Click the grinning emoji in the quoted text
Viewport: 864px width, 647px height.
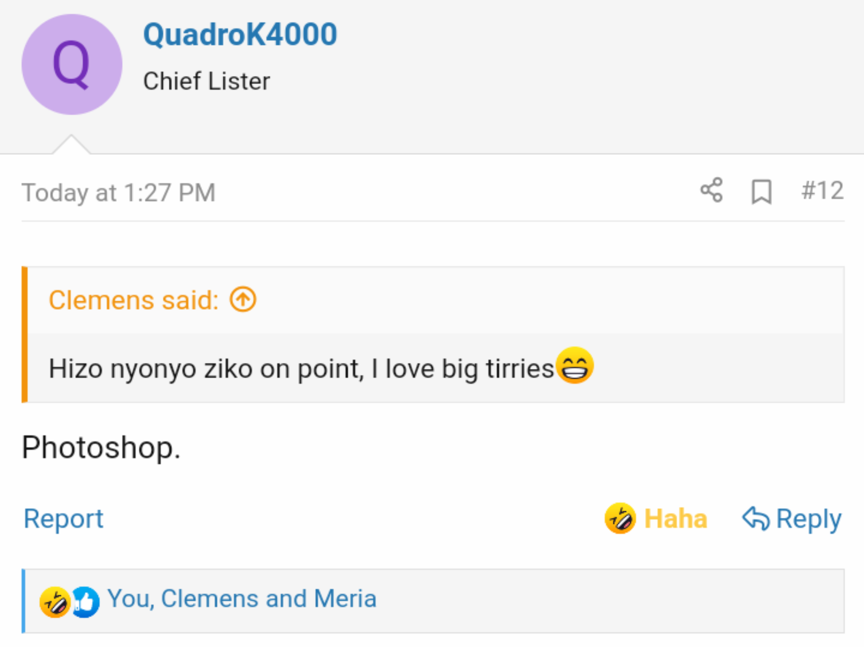click(x=575, y=365)
